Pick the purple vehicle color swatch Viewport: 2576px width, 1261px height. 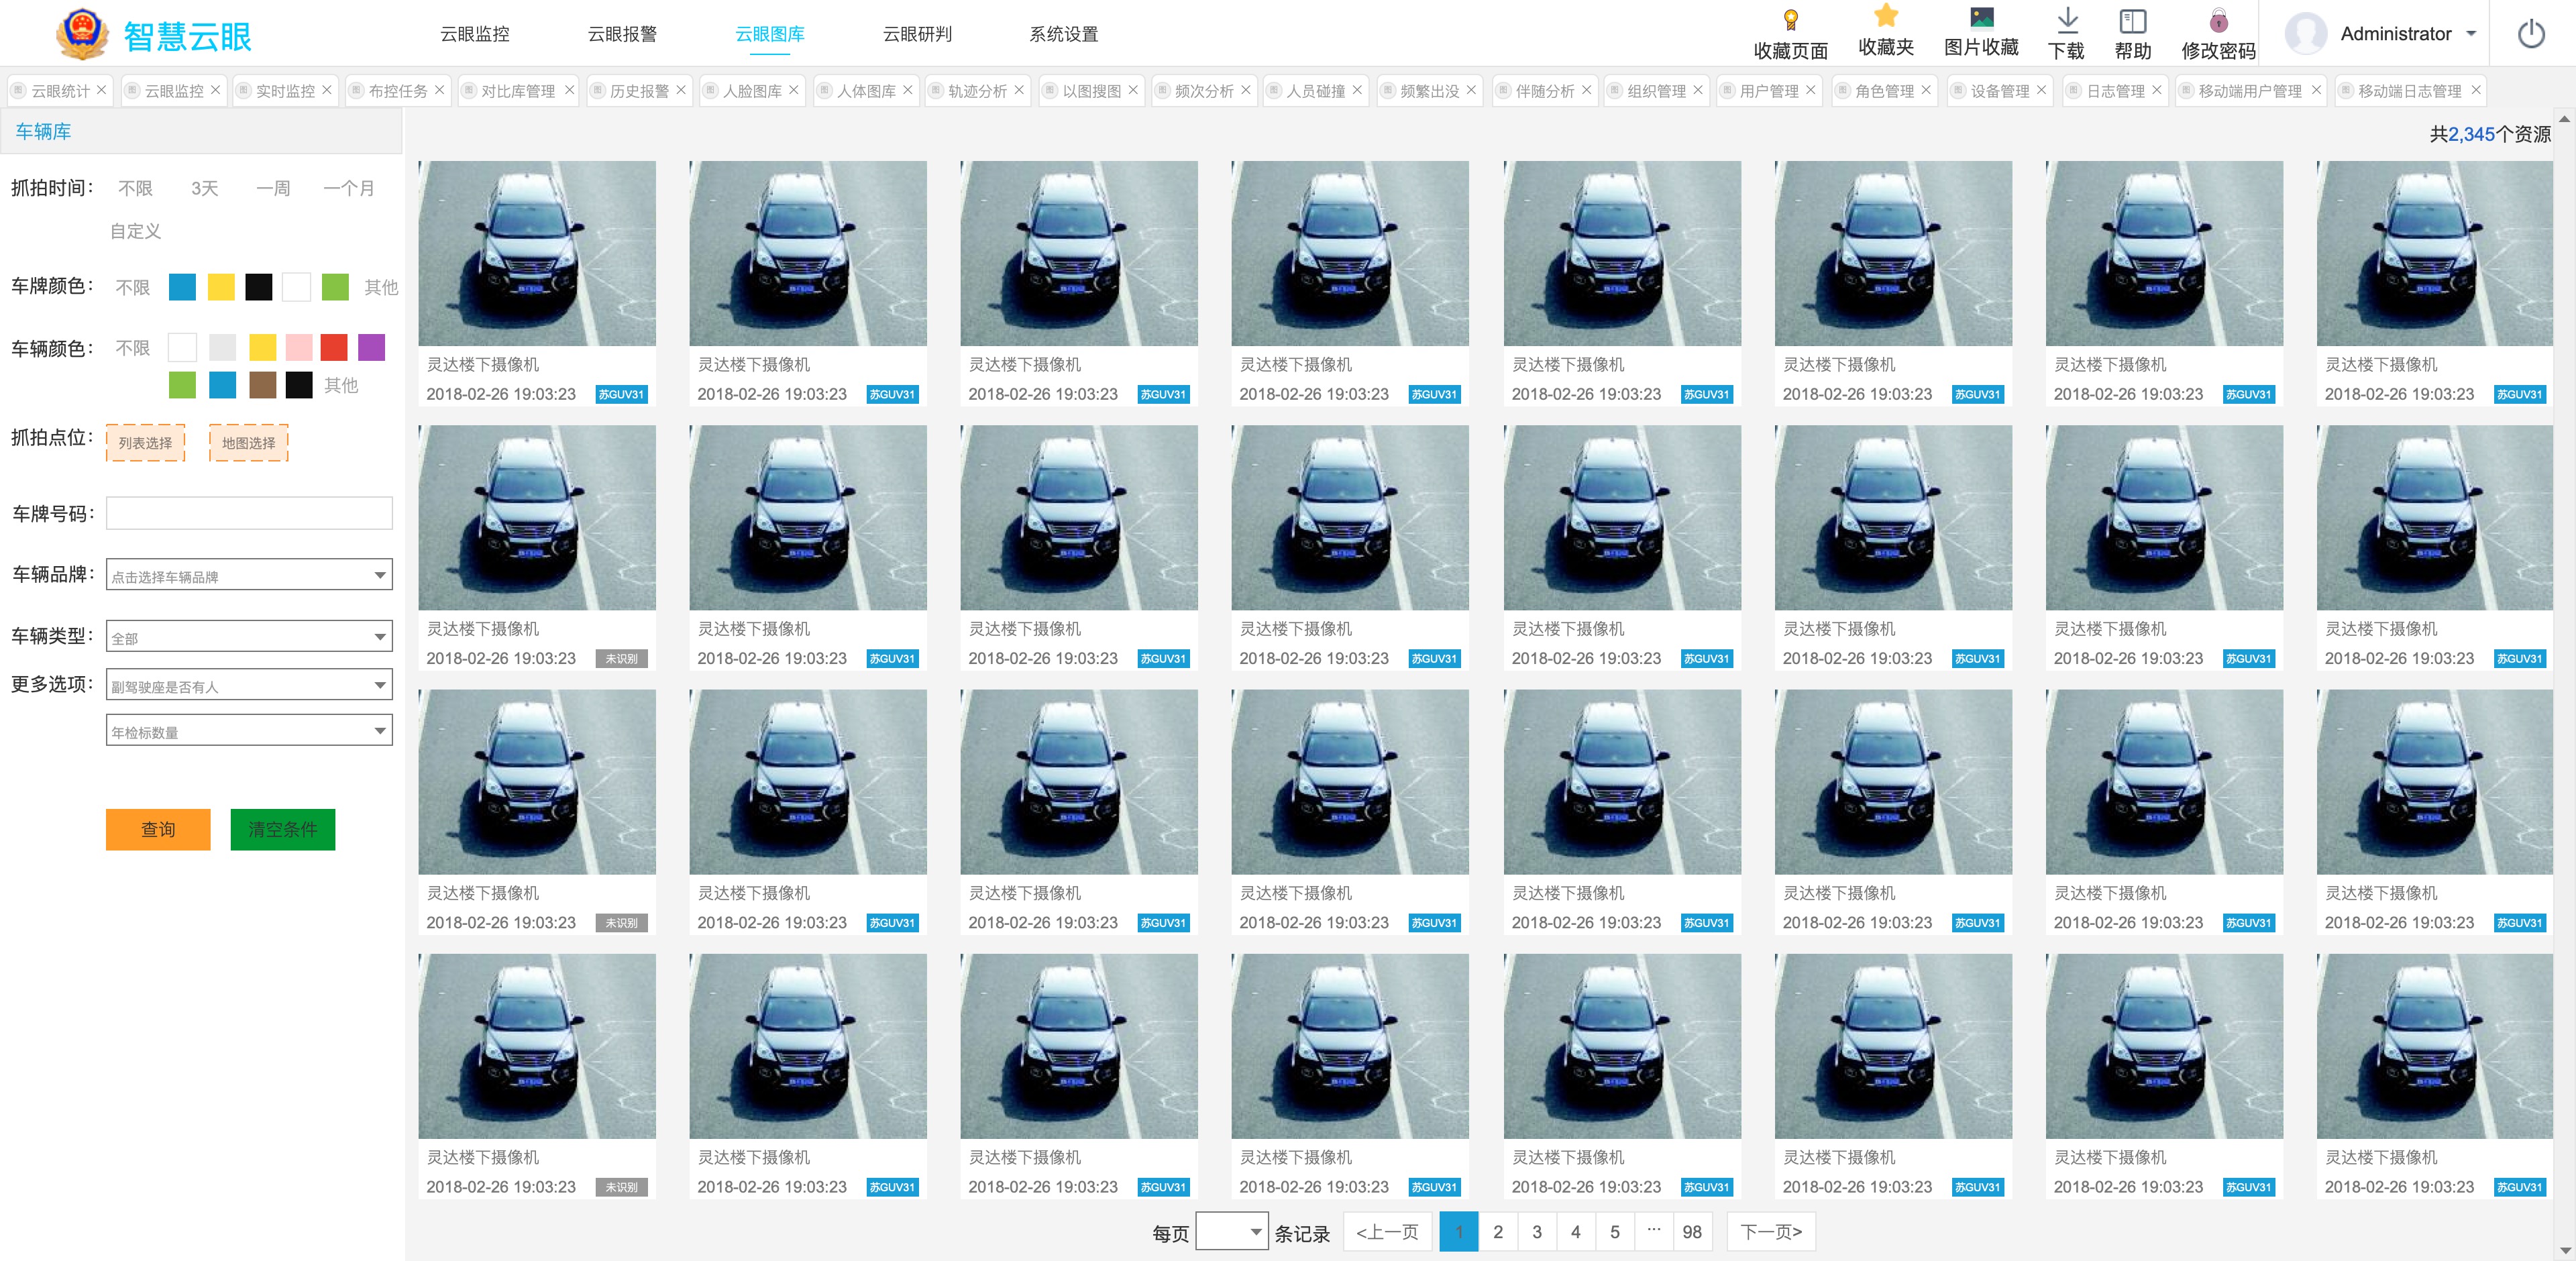coord(371,347)
